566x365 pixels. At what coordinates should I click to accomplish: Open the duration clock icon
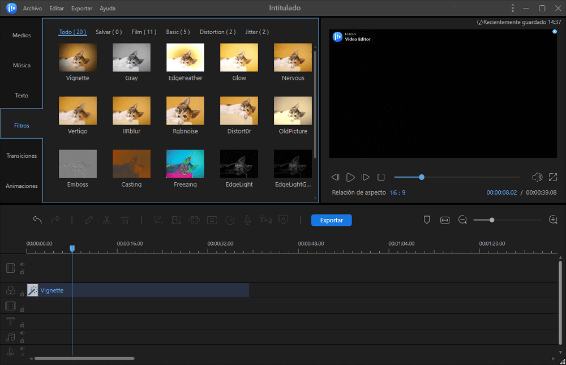[x=230, y=220]
